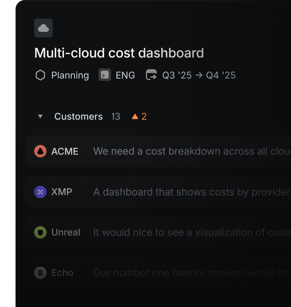Click the Customers count 13
This screenshot has height=307, width=291.
click(116, 117)
